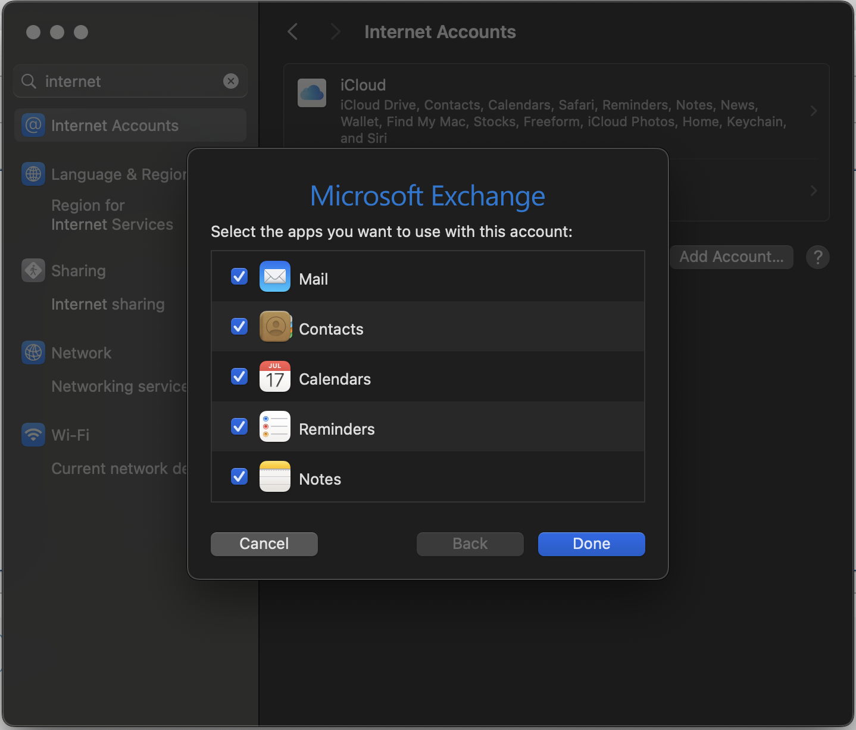Click the search magnifier icon
The height and width of the screenshot is (730, 856).
[x=29, y=81]
